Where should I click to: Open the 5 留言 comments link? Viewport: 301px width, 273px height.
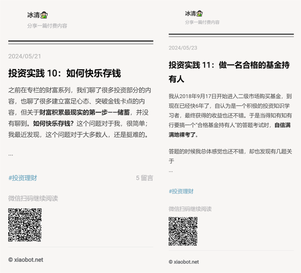[145, 178]
